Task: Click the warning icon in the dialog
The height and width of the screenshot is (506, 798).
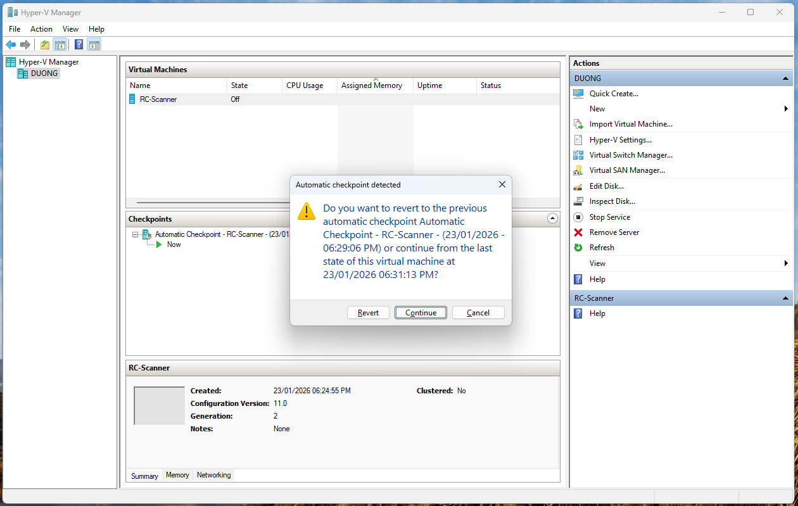Action: (307, 212)
